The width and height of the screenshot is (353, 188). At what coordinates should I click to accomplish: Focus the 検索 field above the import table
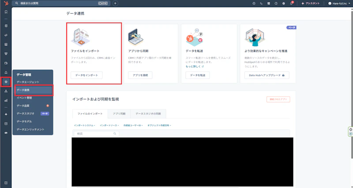click(97, 134)
